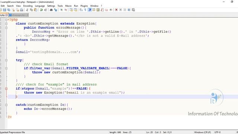
Task: Switch to the second inactive document tab
Action: pyautogui.click(x=18, y=15)
